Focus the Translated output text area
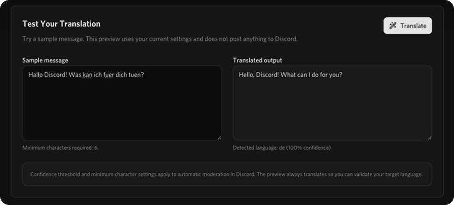Screen dimensions: 454x205 point(332,107)
